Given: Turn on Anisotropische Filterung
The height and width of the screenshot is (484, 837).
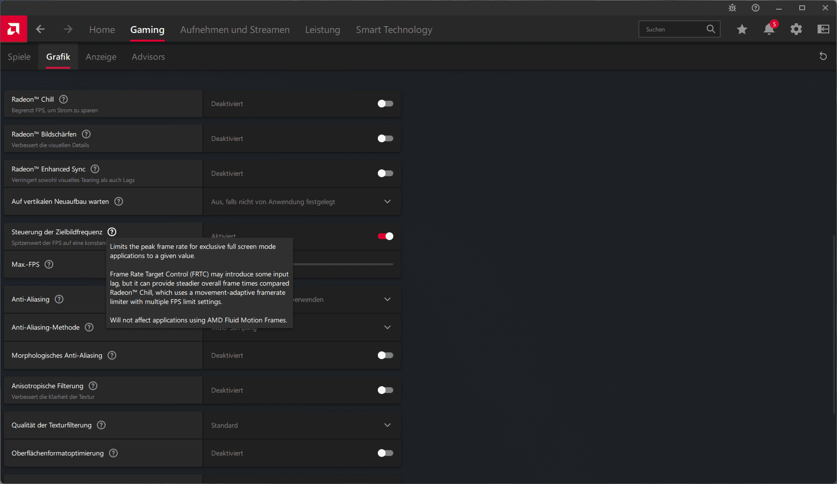Looking at the screenshot, I should tap(385, 390).
